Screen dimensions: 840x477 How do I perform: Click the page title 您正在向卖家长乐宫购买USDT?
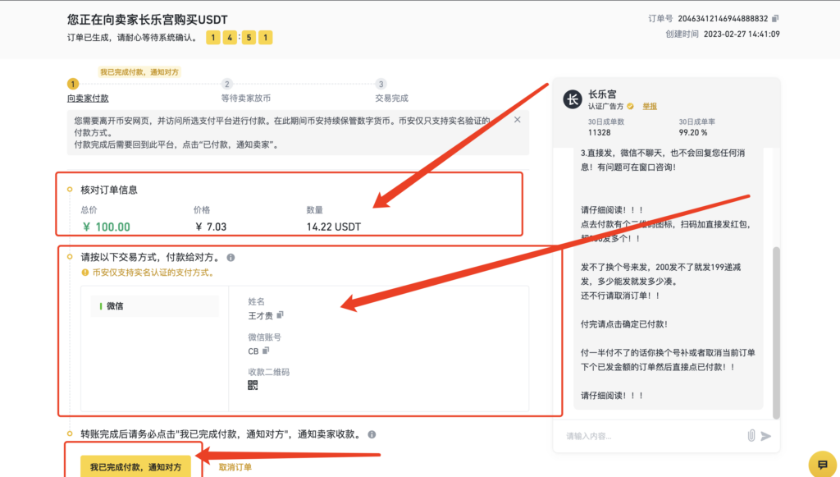(148, 20)
